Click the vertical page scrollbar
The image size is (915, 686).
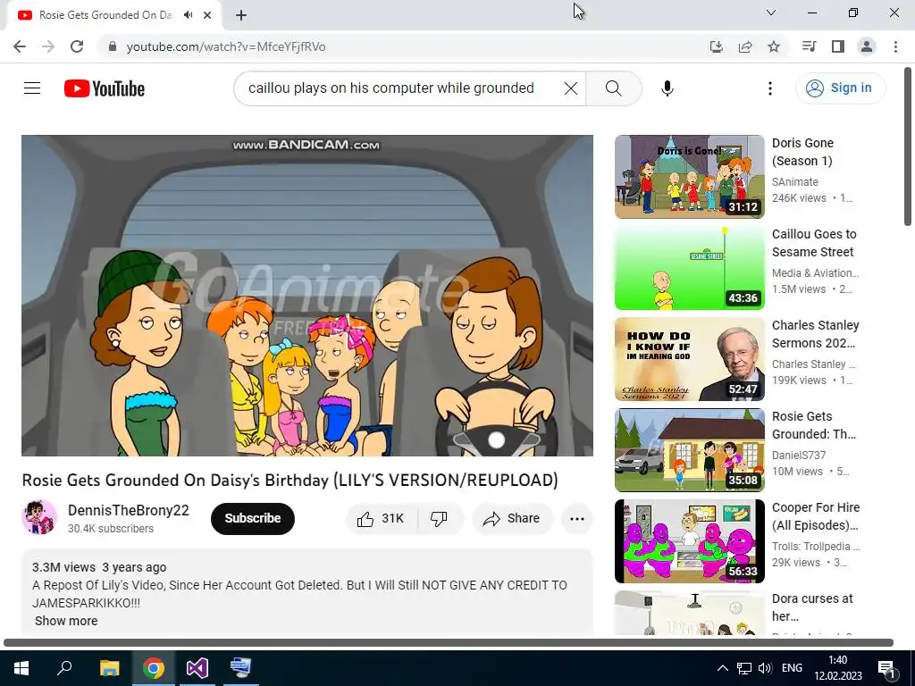point(908,146)
